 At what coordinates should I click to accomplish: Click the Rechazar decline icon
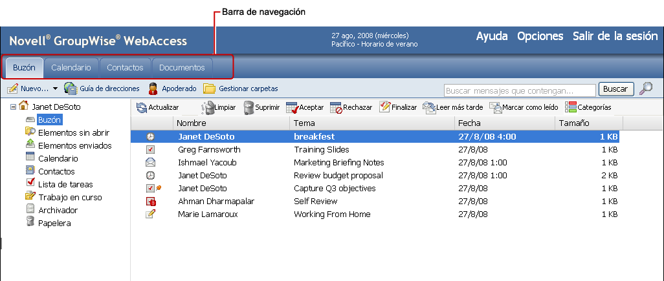coord(337,108)
